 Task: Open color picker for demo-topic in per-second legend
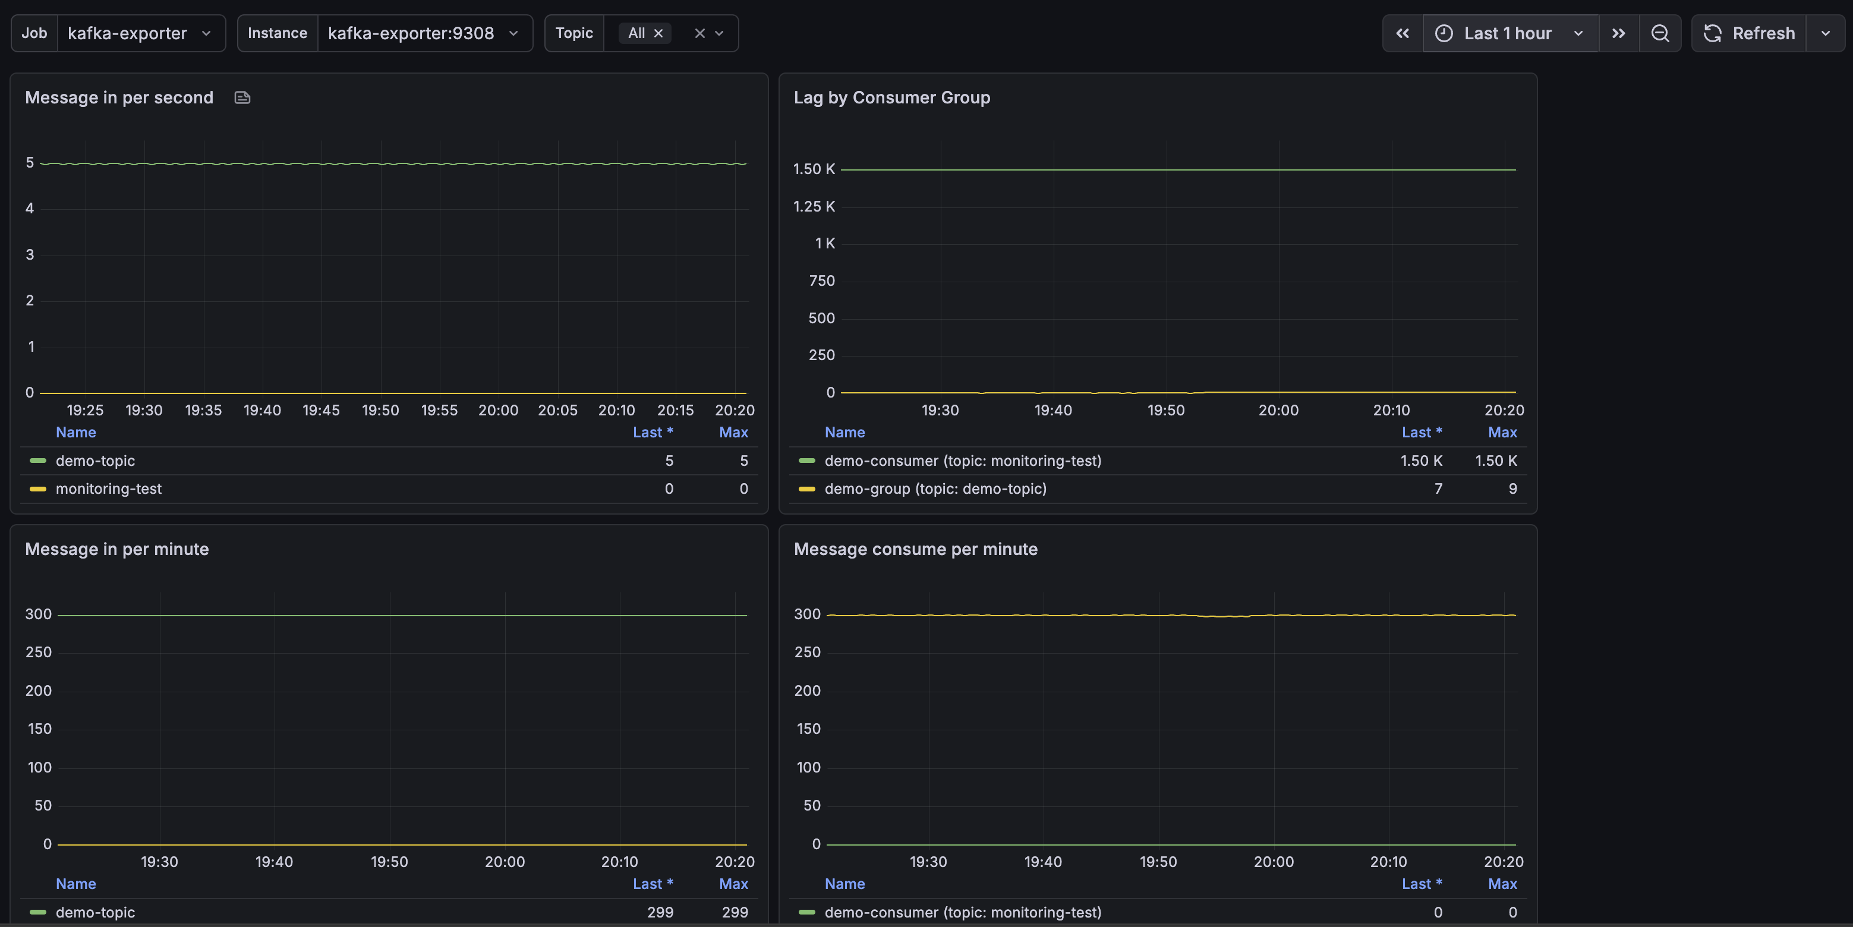[38, 461]
